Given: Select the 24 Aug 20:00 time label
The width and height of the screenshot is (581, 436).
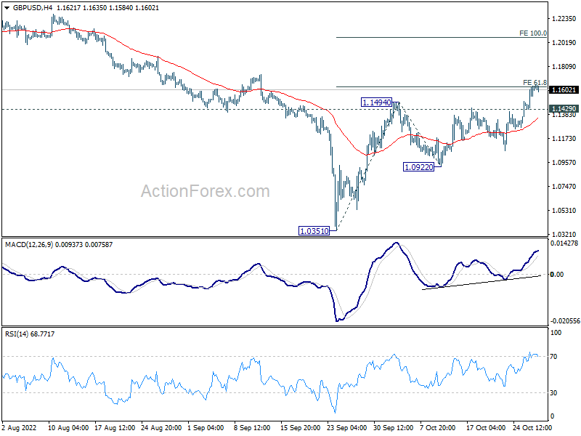Looking at the screenshot, I should 161,428.
